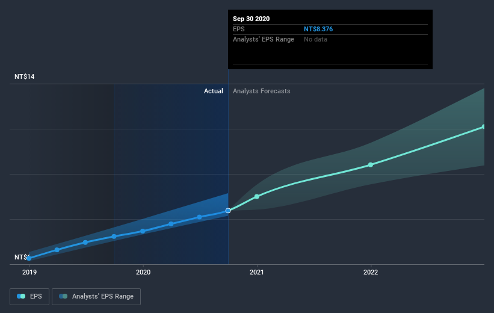
Task: Click the highlighted Sep 30 2020 EPS data point
Action: tap(228, 211)
